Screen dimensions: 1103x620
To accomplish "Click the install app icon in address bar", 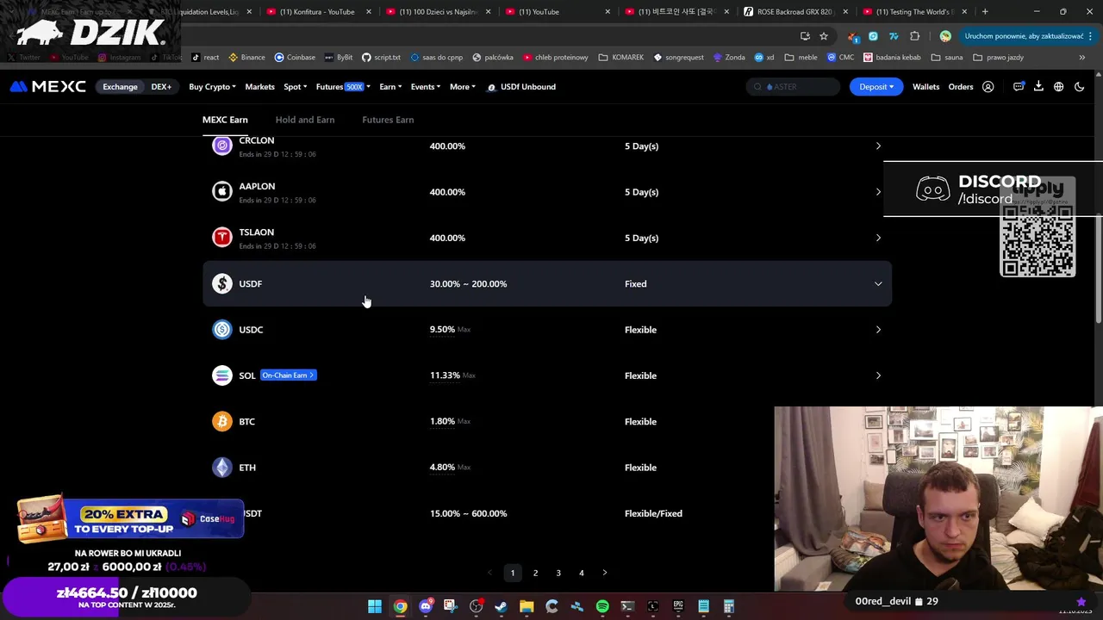I will (805, 36).
